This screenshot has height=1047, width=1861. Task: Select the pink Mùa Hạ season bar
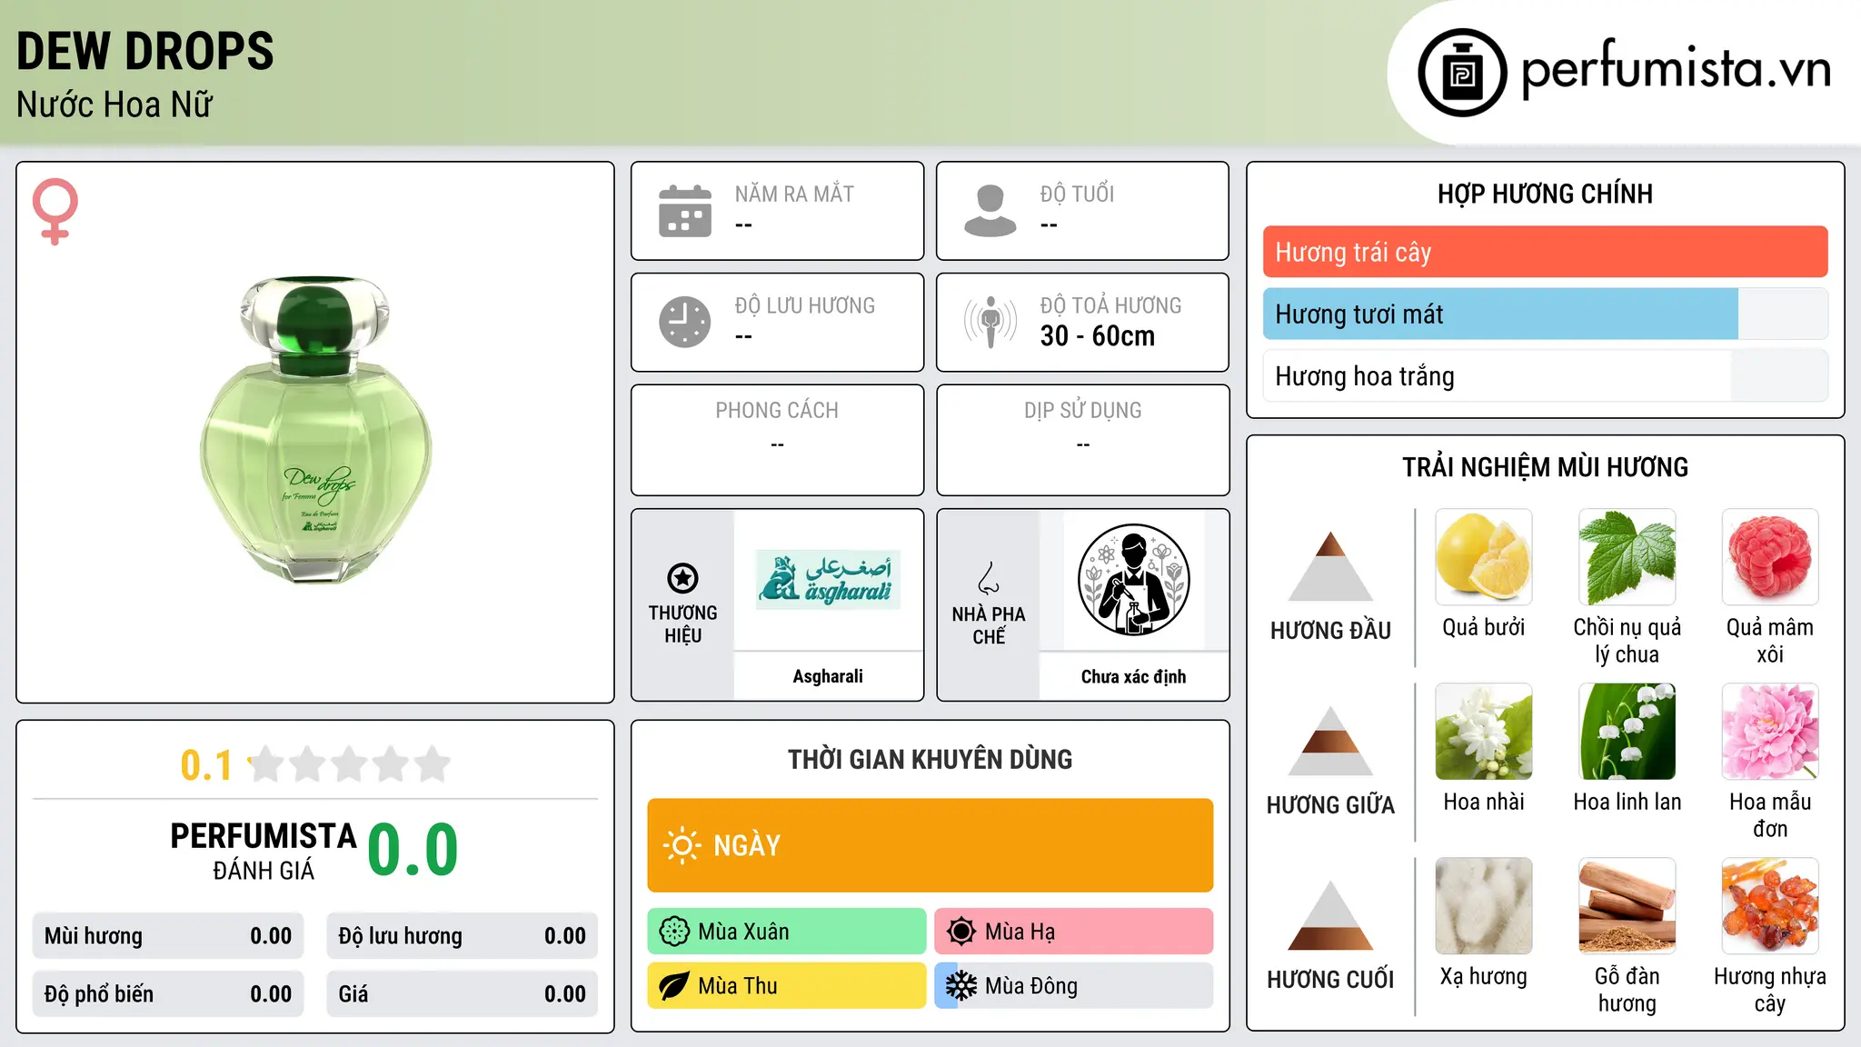tap(1074, 932)
